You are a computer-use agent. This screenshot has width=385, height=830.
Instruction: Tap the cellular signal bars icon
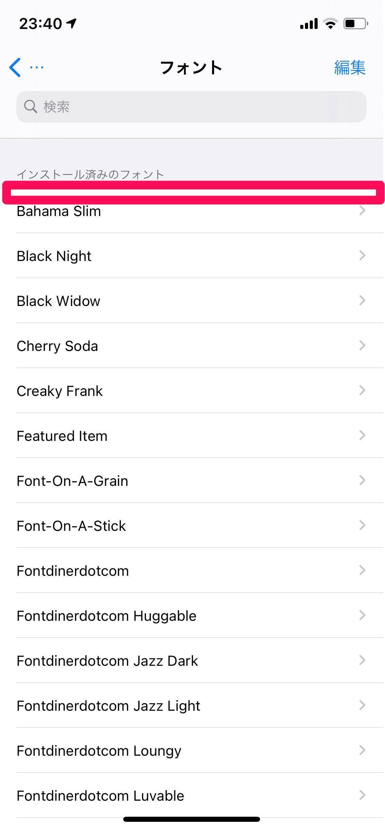309,24
